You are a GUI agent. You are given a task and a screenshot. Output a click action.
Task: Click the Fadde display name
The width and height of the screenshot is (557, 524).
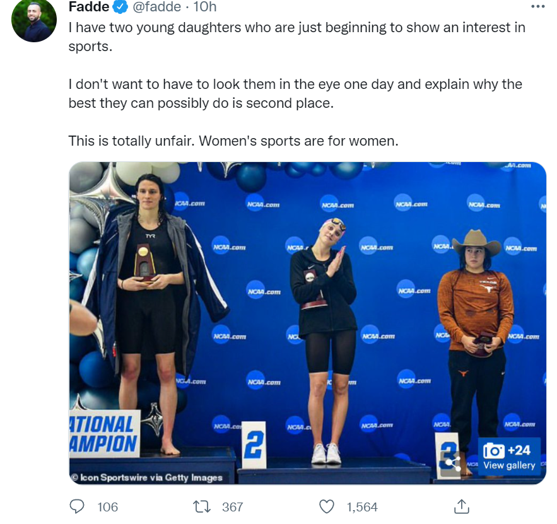coord(89,6)
